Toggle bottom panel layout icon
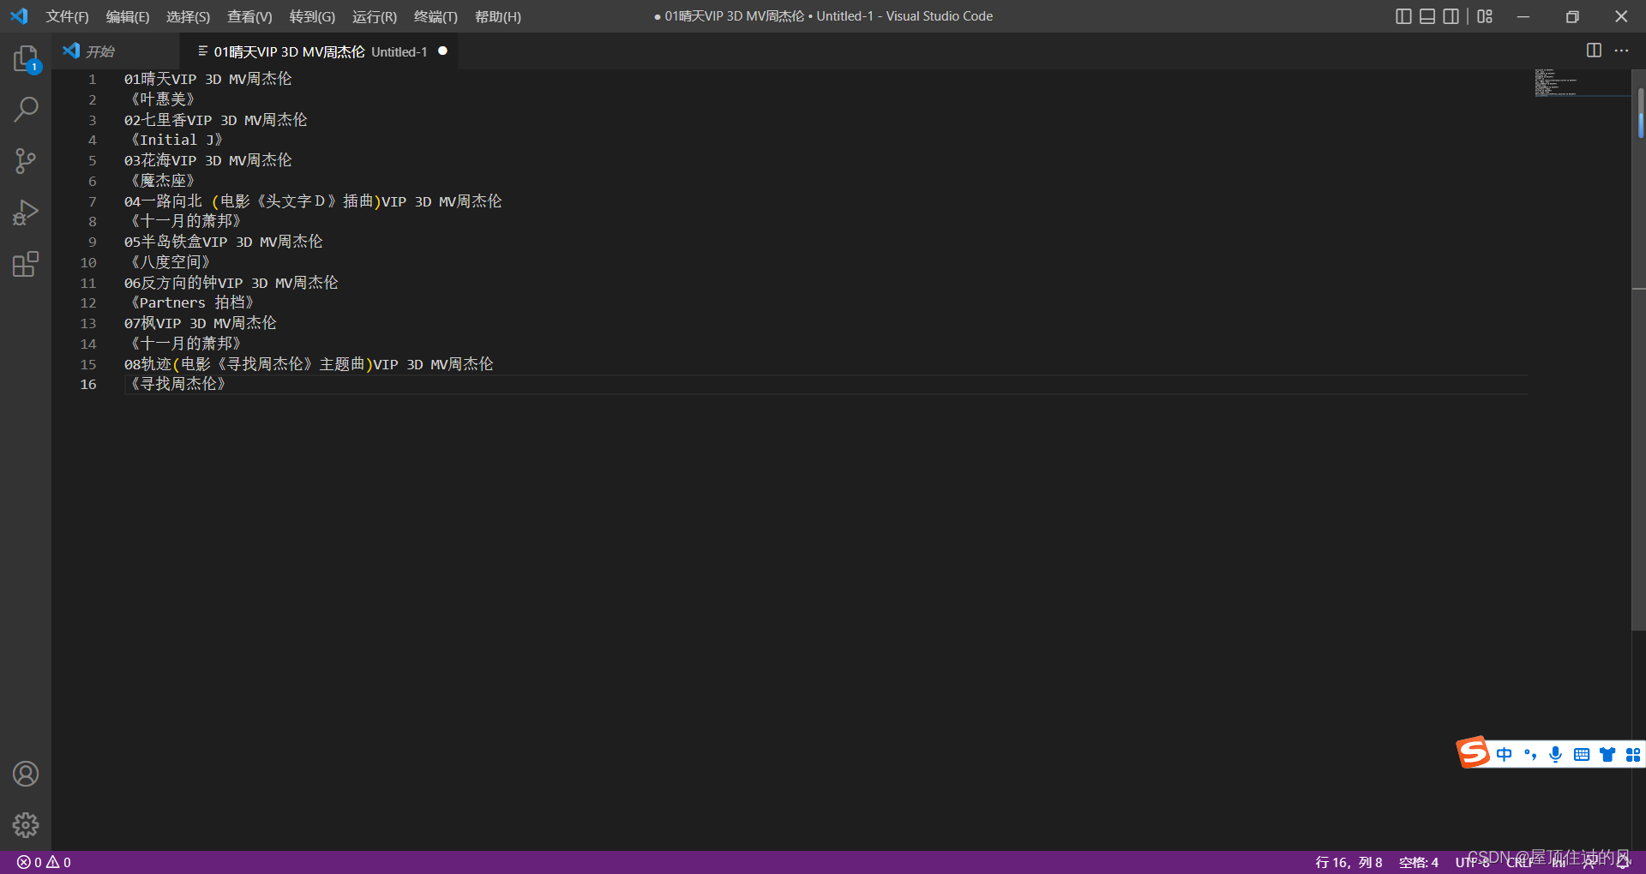 tap(1427, 16)
